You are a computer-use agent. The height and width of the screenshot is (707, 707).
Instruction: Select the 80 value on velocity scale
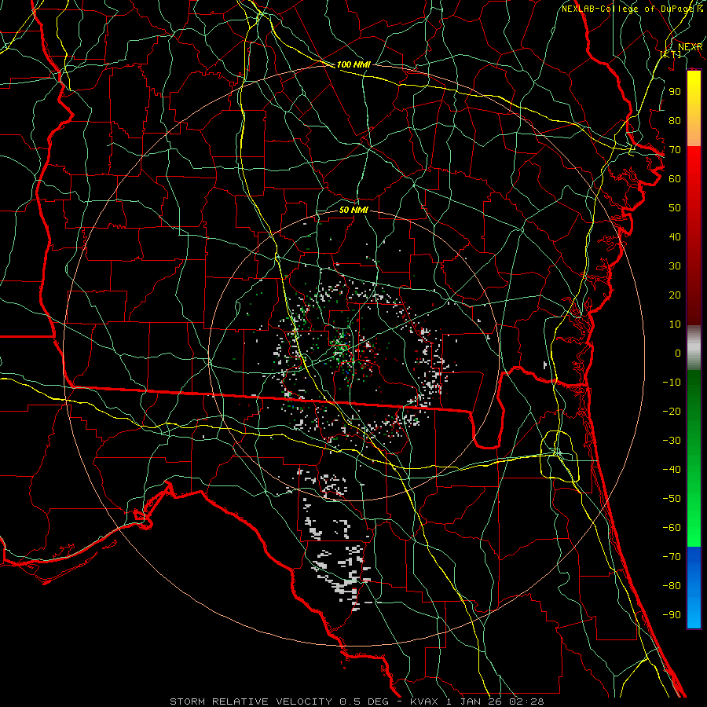[x=675, y=120]
